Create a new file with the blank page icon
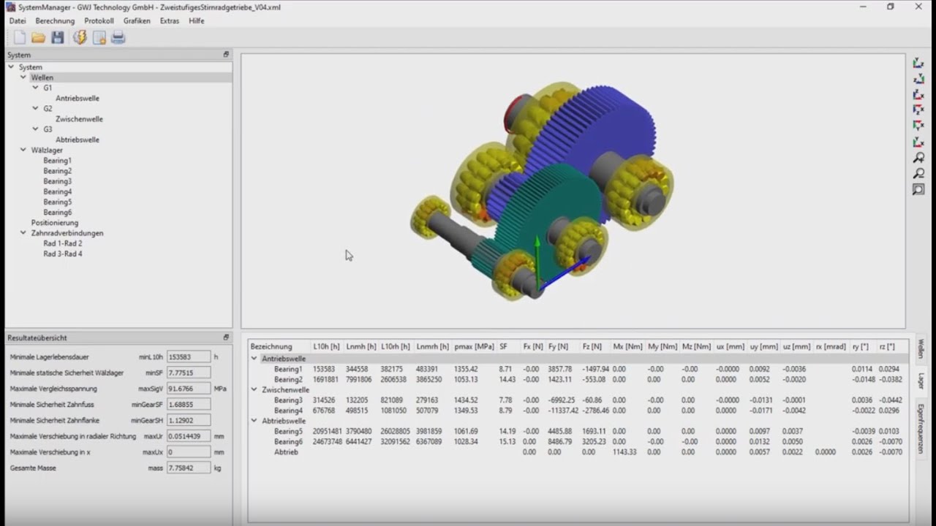The height and width of the screenshot is (526, 936). [20, 37]
